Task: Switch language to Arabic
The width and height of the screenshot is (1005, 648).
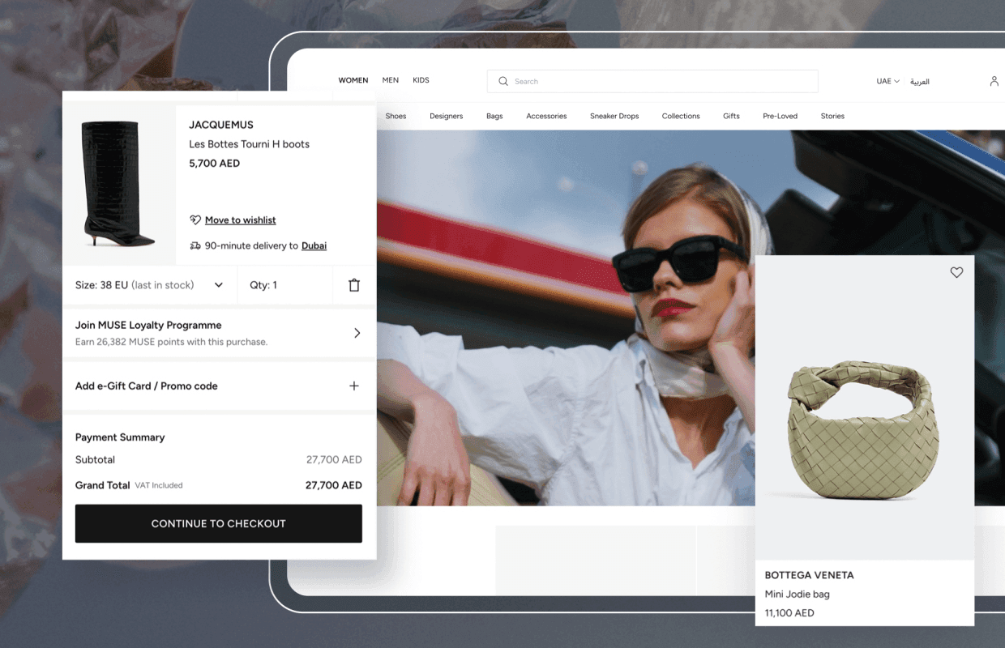Action: [x=919, y=81]
